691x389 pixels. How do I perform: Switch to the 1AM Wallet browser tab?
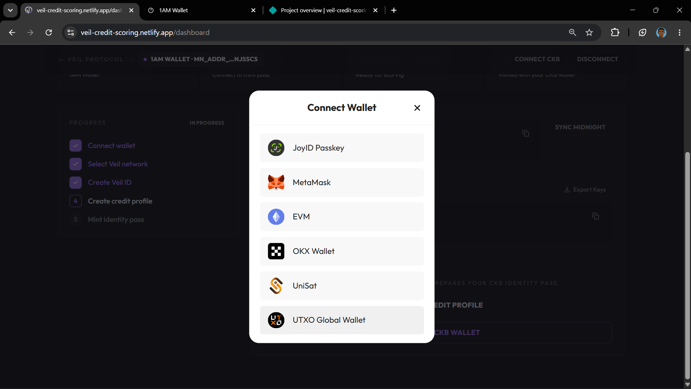pos(202,10)
